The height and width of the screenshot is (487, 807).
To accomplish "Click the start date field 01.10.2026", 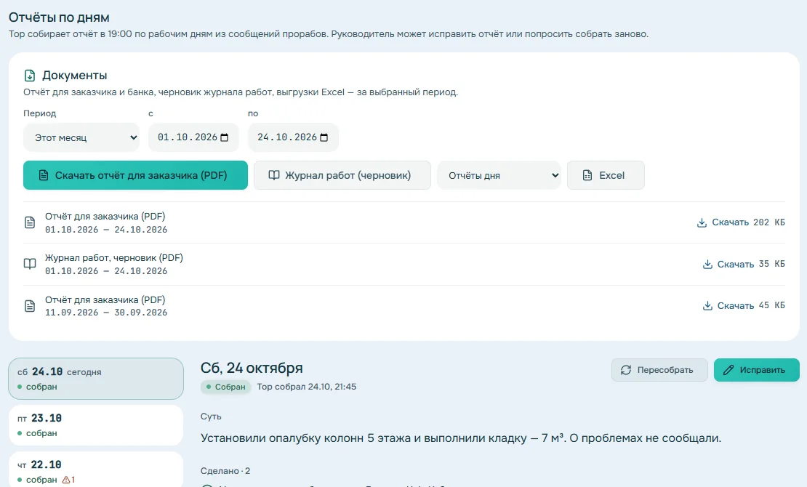I will click(x=193, y=137).
